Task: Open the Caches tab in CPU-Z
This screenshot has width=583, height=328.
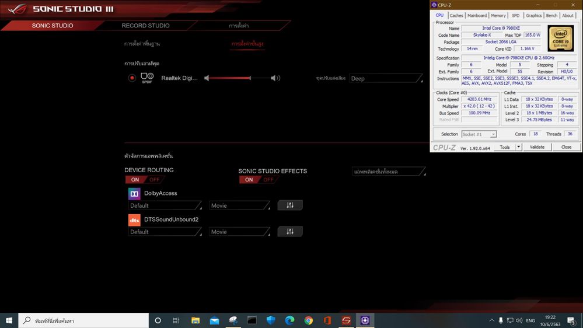Action: click(456, 16)
